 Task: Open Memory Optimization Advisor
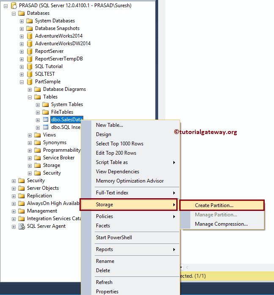pos(131,181)
